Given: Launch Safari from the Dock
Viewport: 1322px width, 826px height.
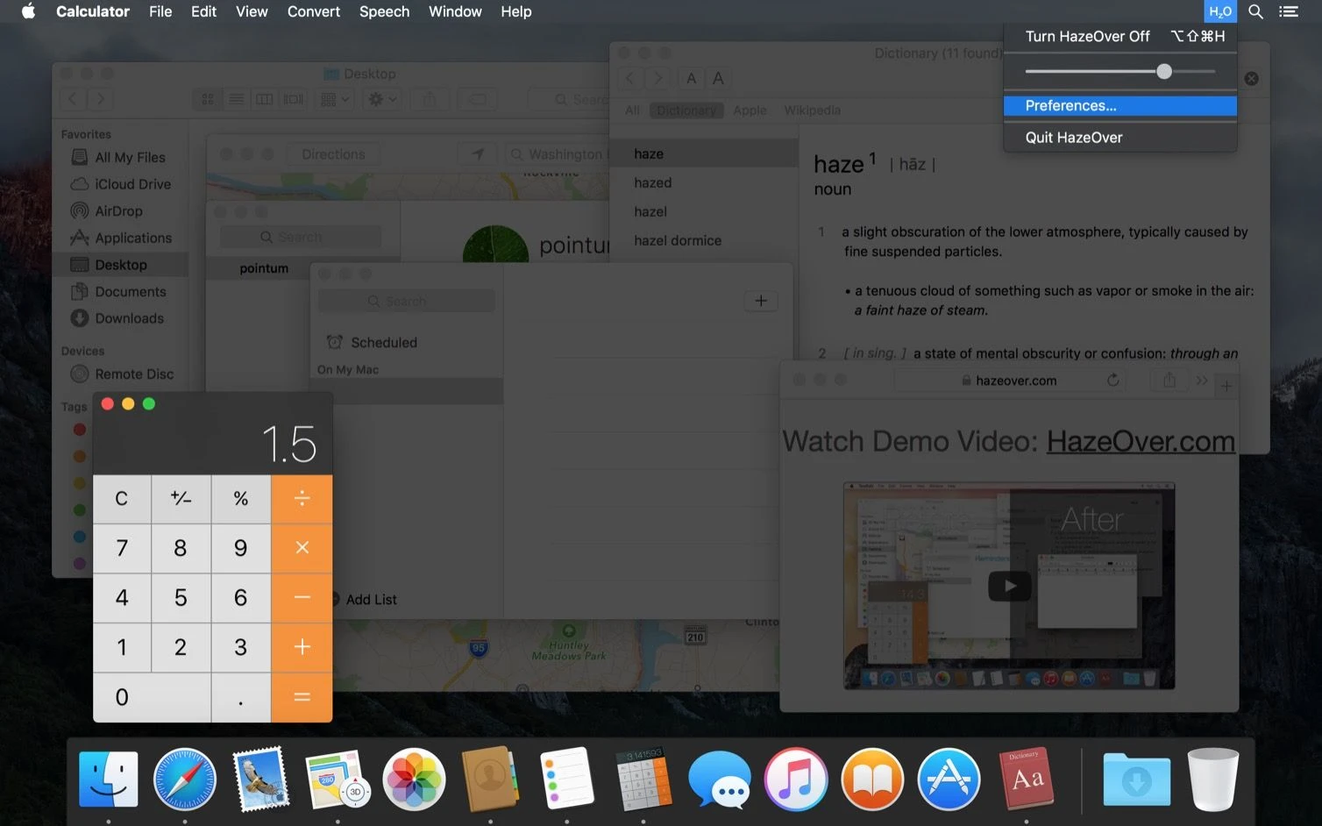Looking at the screenshot, I should [184, 780].
